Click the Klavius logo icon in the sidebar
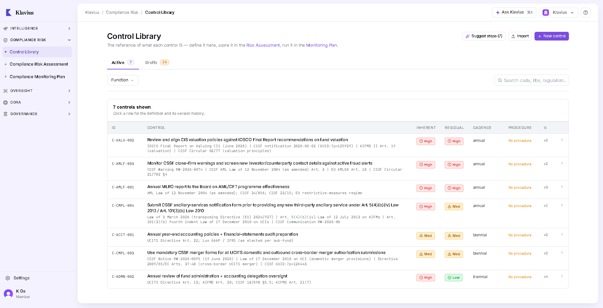The width and height of the screenshot is (603, 308). pos(9,13)
